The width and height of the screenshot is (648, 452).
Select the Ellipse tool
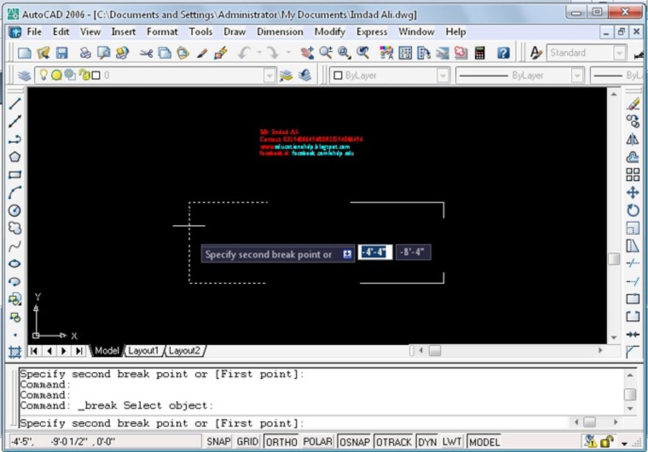point(15,264)
